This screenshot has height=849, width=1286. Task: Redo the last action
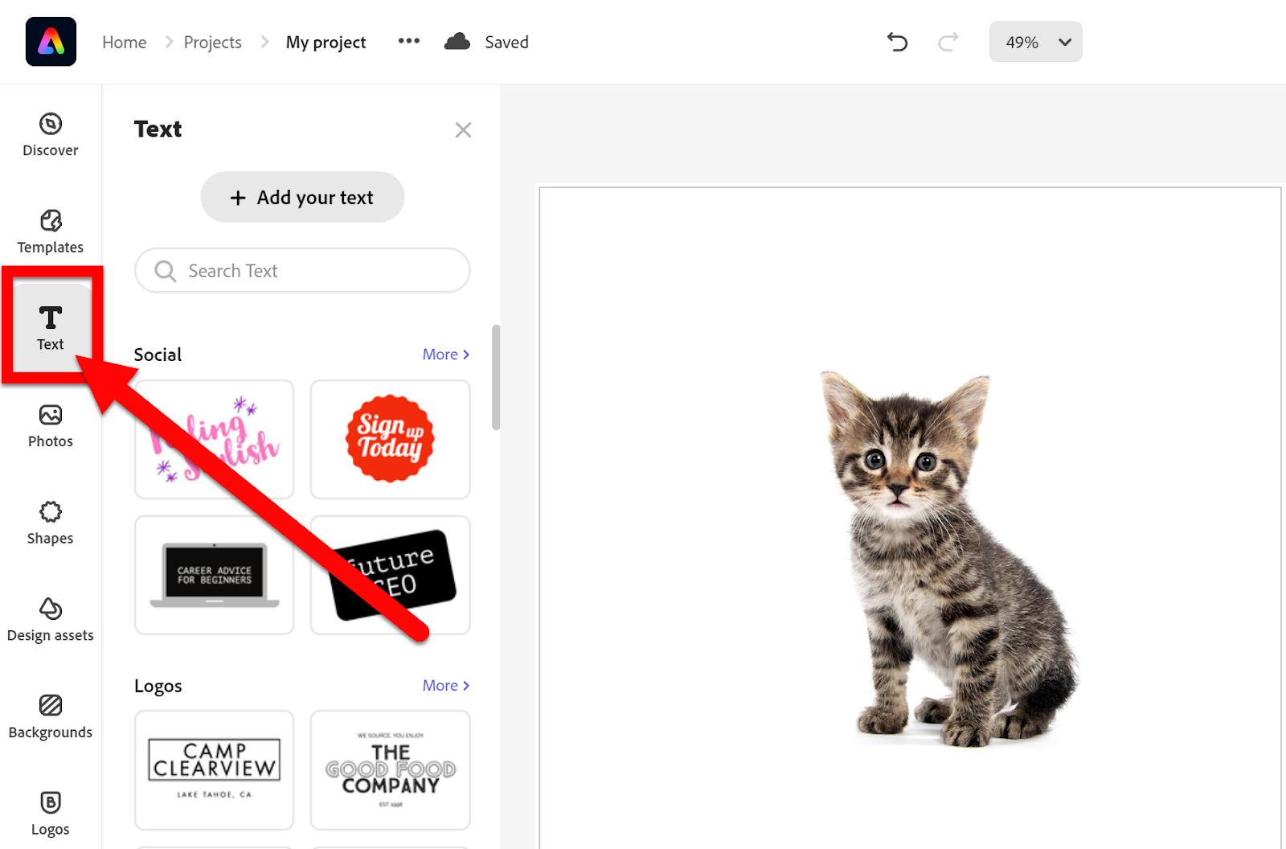click(948, 42)
